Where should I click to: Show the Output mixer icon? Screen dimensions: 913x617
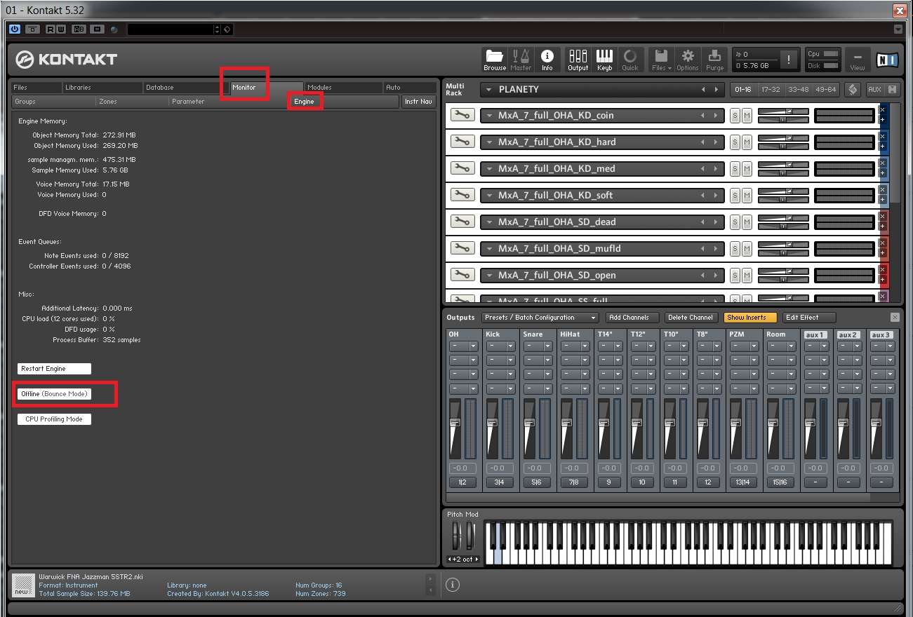(x=578, y=59)
